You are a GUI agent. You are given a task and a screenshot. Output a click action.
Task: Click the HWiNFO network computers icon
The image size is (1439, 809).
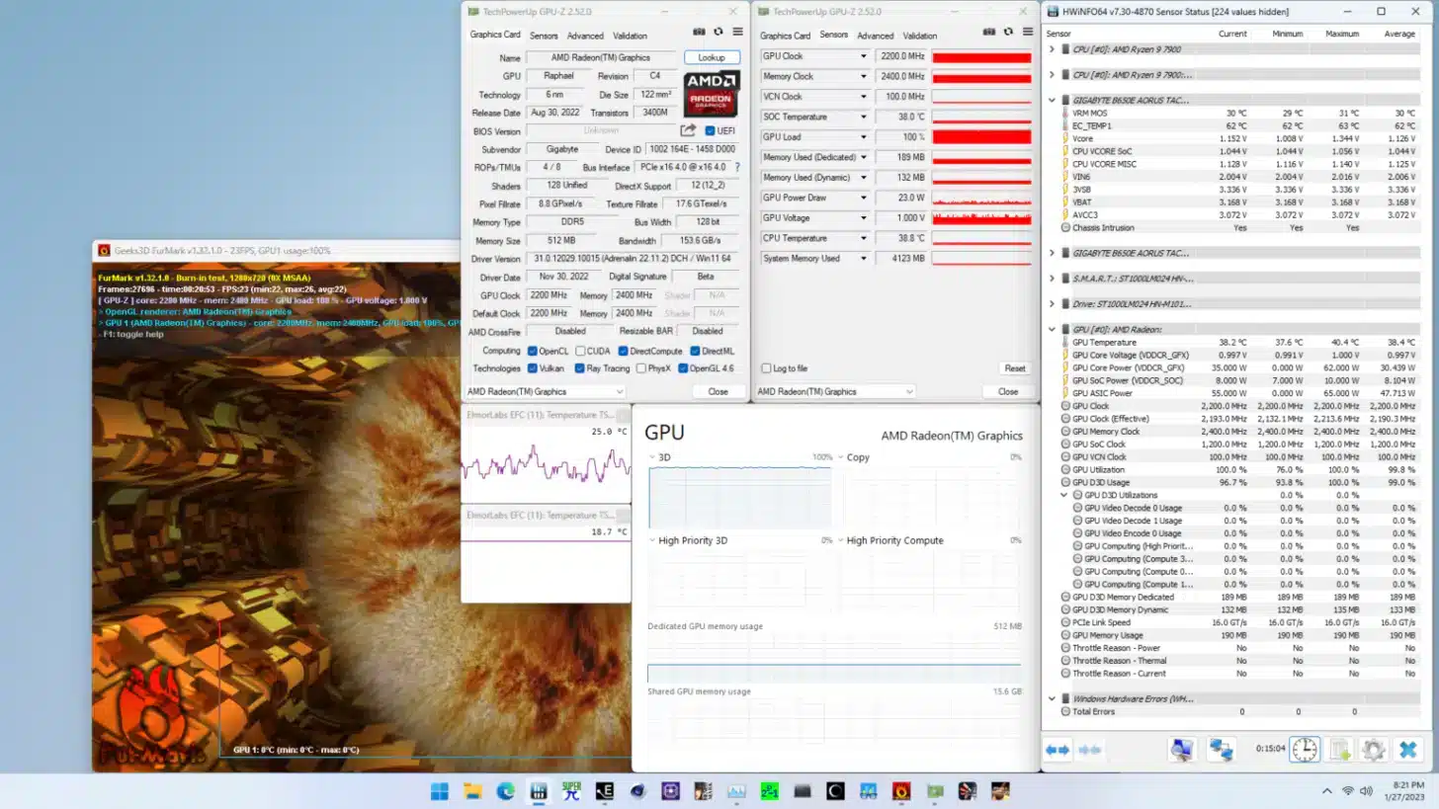(x=1221, y=751)
